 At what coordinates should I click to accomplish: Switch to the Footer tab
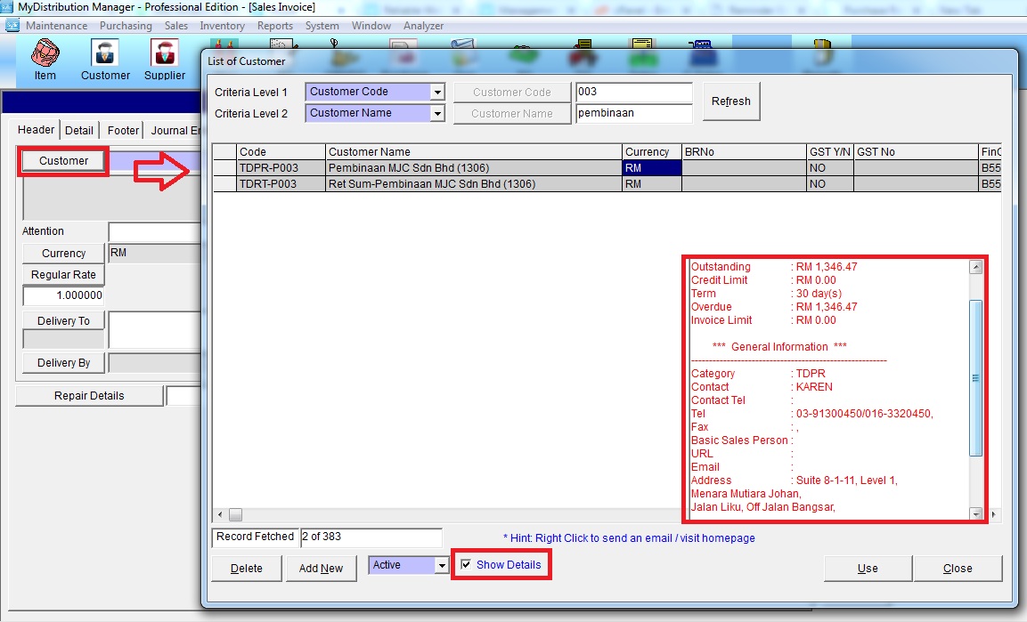(123, 130)
